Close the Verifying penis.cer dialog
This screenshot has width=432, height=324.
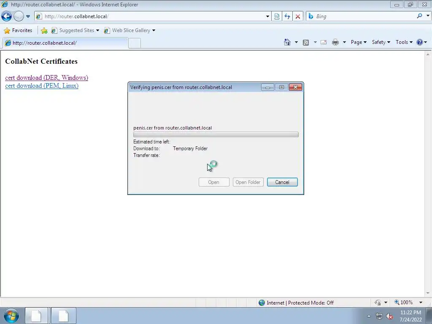295,87
